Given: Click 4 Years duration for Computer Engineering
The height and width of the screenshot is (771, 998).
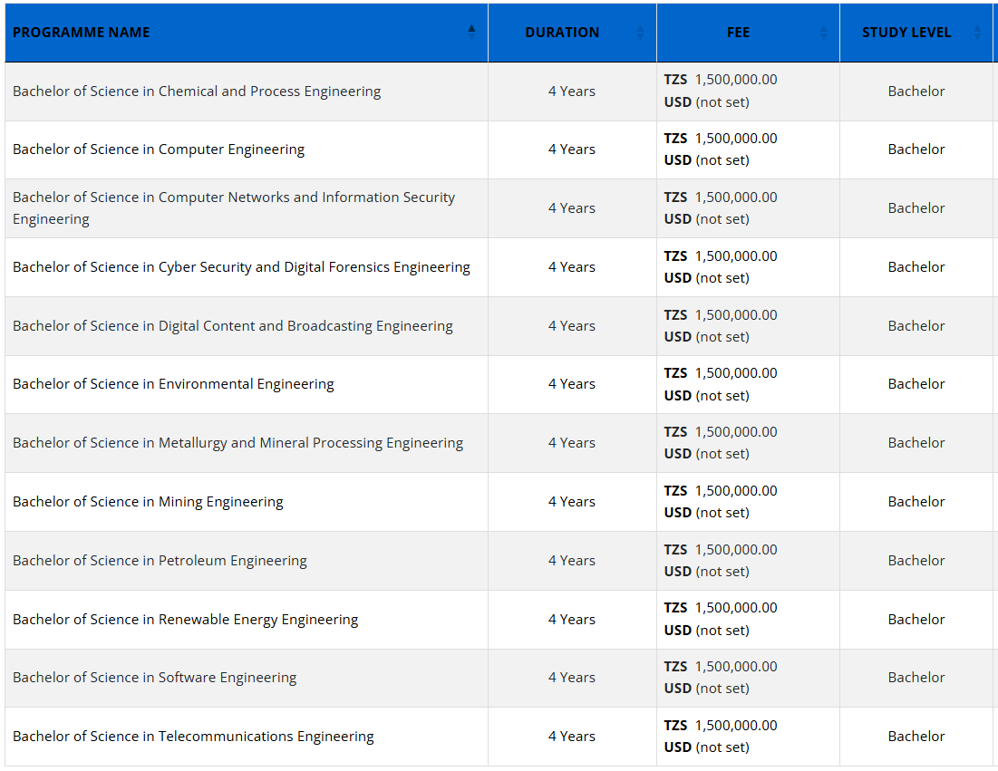Looking at the screenshot, I should coord(572,149).
